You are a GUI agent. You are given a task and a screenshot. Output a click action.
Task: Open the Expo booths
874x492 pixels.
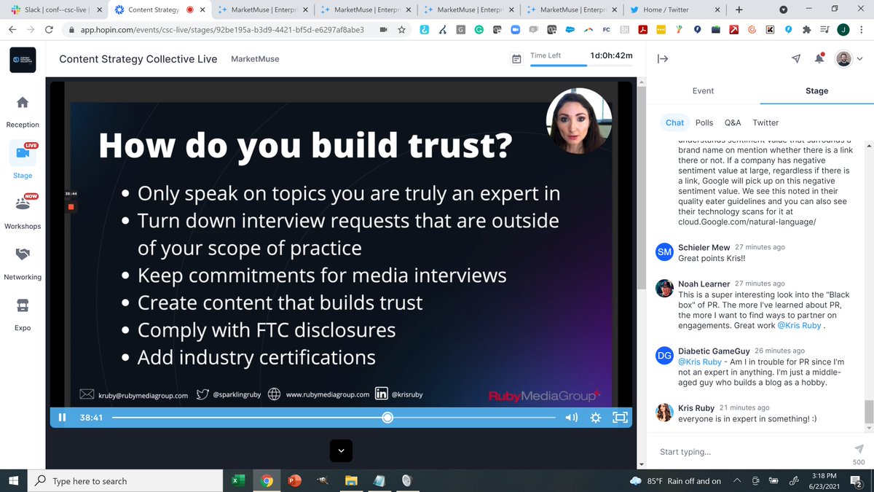pyautogui.click(x=23, y=314)
